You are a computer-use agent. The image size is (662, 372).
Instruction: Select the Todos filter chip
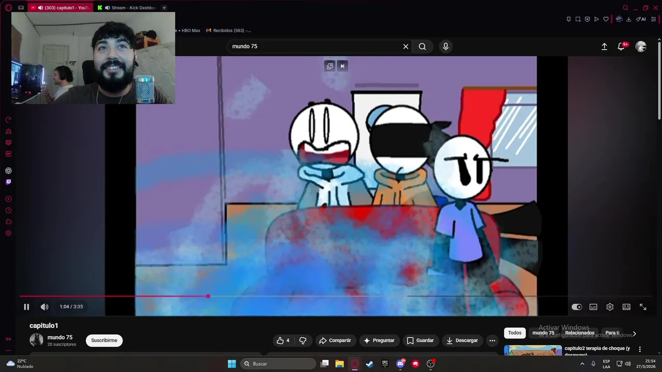(x=515, y=333)
